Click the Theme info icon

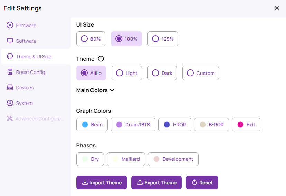coord(101,59)
